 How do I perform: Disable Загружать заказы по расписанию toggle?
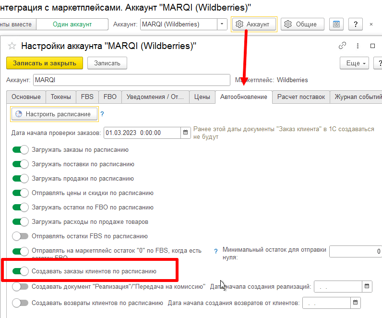(20, 150)
